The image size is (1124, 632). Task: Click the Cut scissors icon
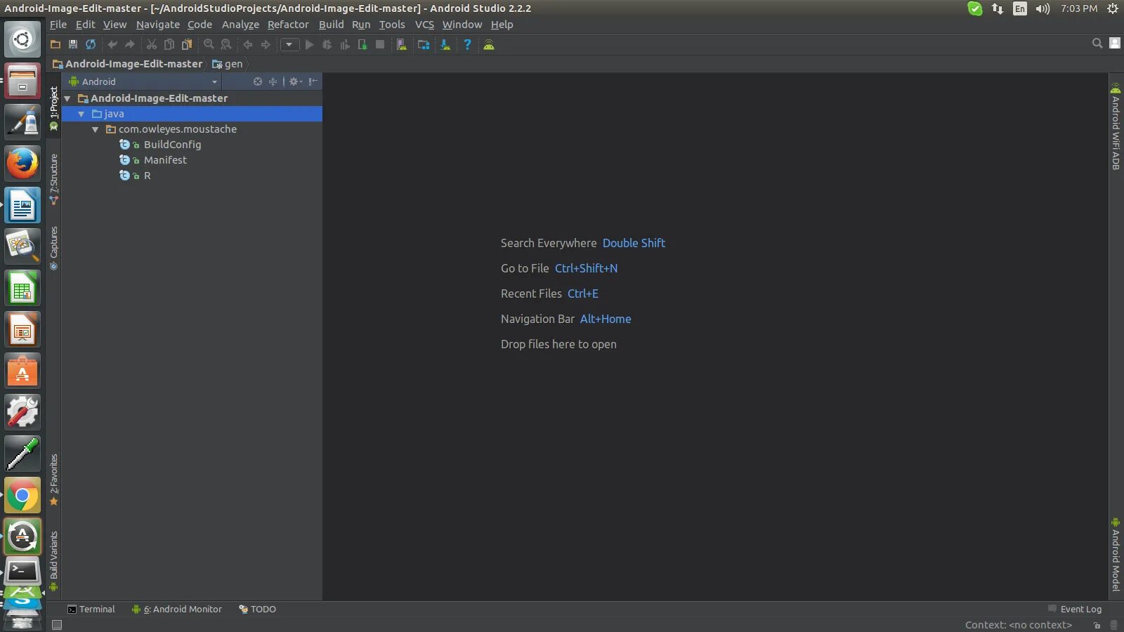[152, 44]
